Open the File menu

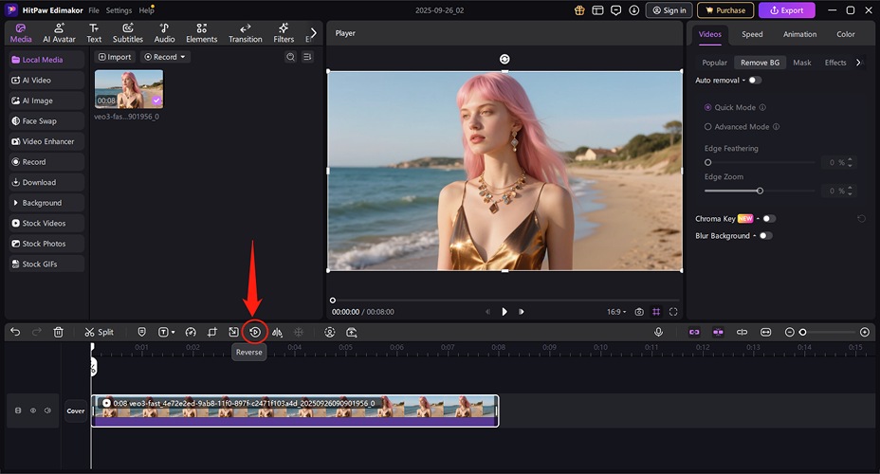(x=94, y=10)
